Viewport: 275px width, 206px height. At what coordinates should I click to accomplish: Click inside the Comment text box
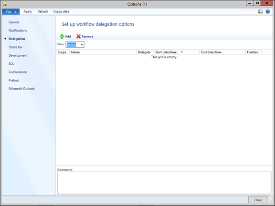[x=164, y=183]
